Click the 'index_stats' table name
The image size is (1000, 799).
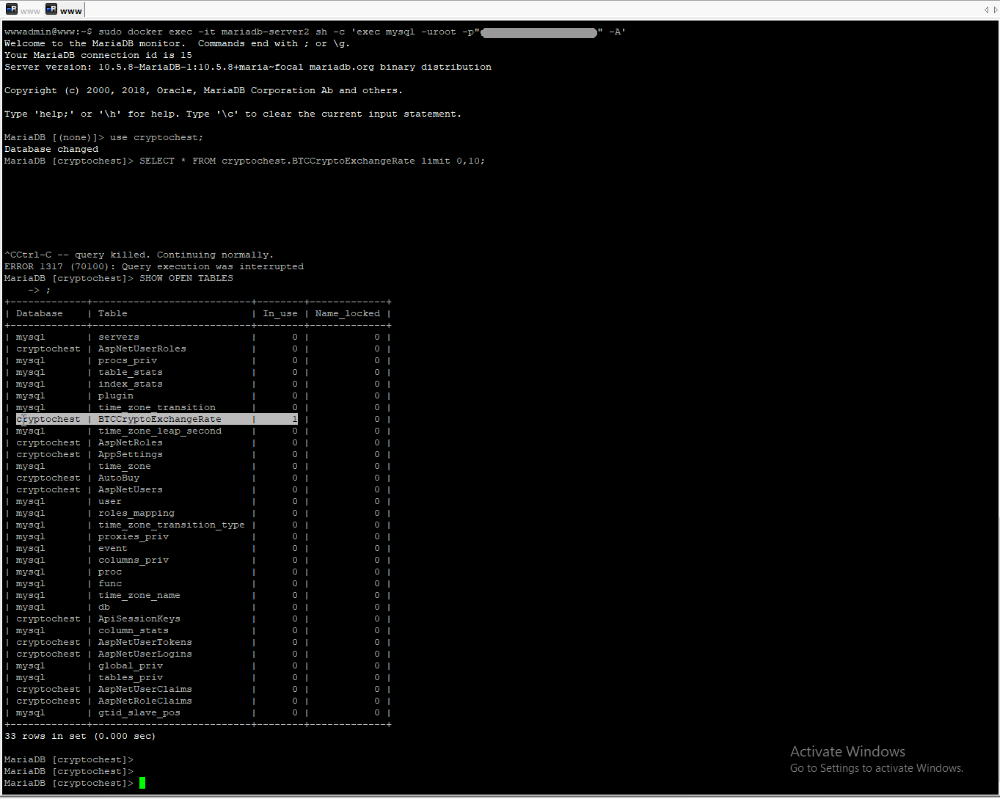pos(131,384)
